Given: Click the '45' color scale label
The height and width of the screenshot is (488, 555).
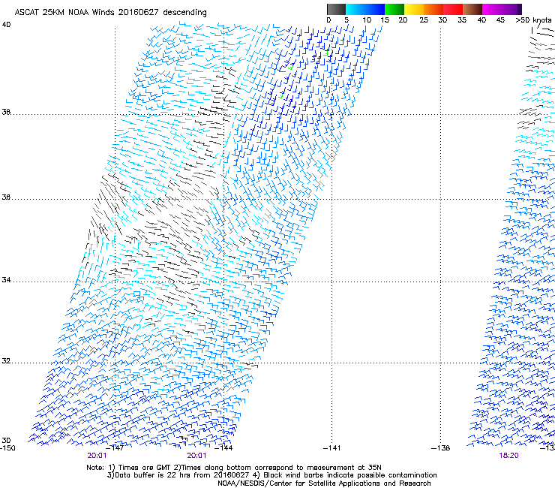Looking at the screenshot, I should click(500, 20).
